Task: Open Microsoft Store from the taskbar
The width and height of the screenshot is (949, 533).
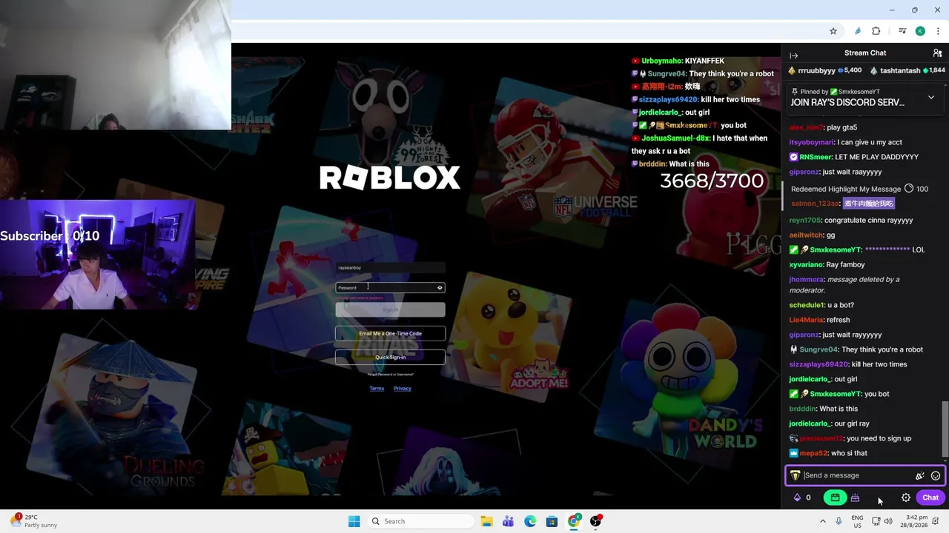Action: 552,521
